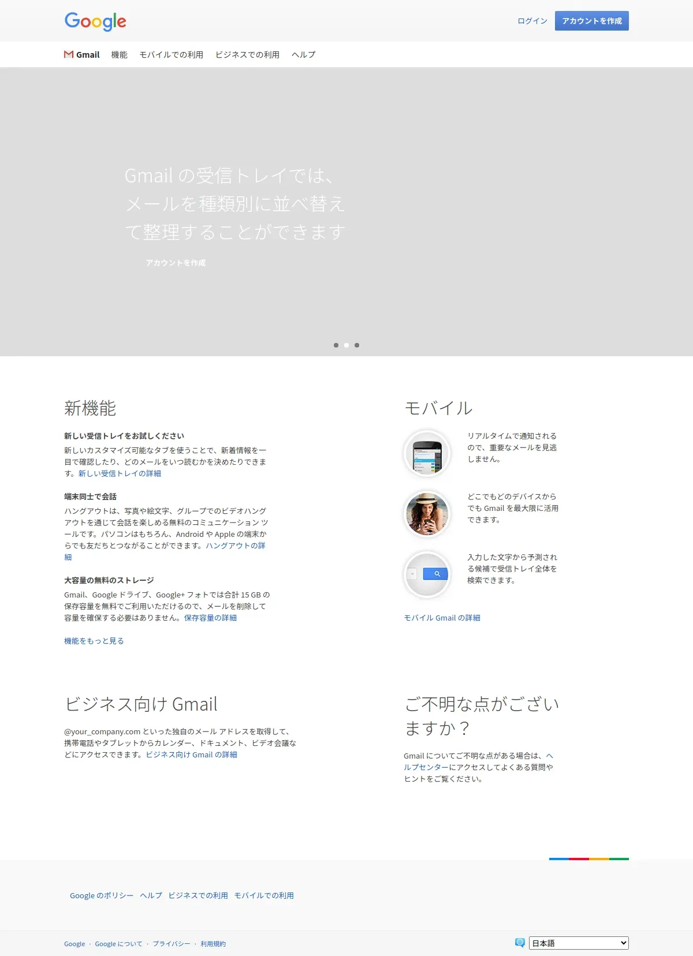The image size is (693, 956).
Task: Select the third carousel dot
Action: click(357, 345)
